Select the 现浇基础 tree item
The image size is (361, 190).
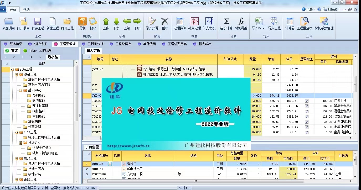coord(39,101)
